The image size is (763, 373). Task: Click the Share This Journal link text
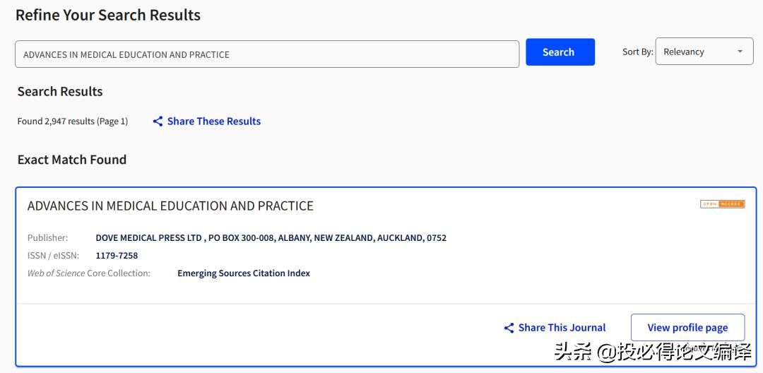[x=562, y=328]
